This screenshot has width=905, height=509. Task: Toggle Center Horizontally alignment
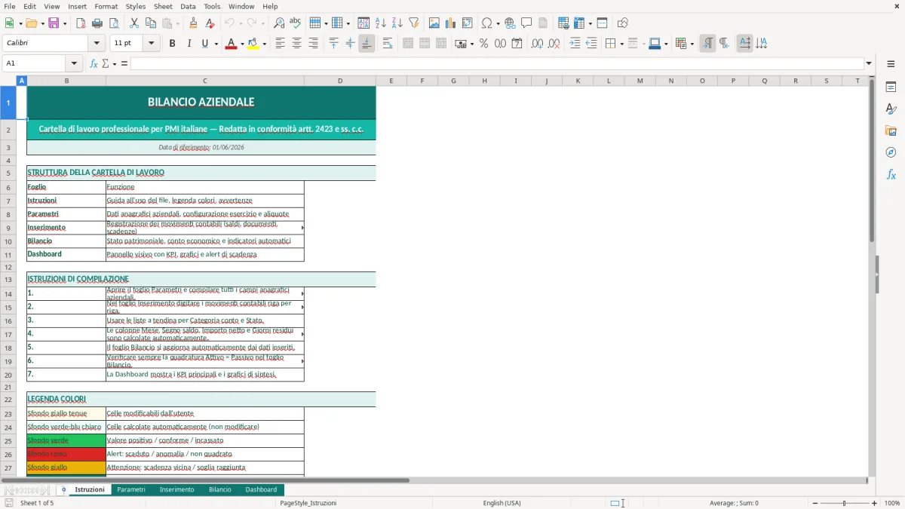[x=296, y=44]
